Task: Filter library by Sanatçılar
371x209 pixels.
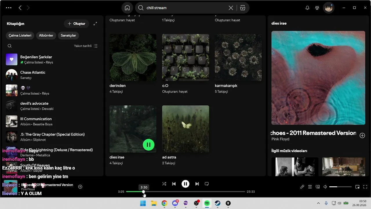Action: [68, 35]
